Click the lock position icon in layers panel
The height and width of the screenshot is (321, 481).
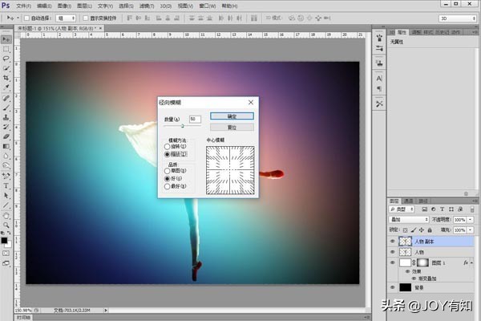(420, 229)
